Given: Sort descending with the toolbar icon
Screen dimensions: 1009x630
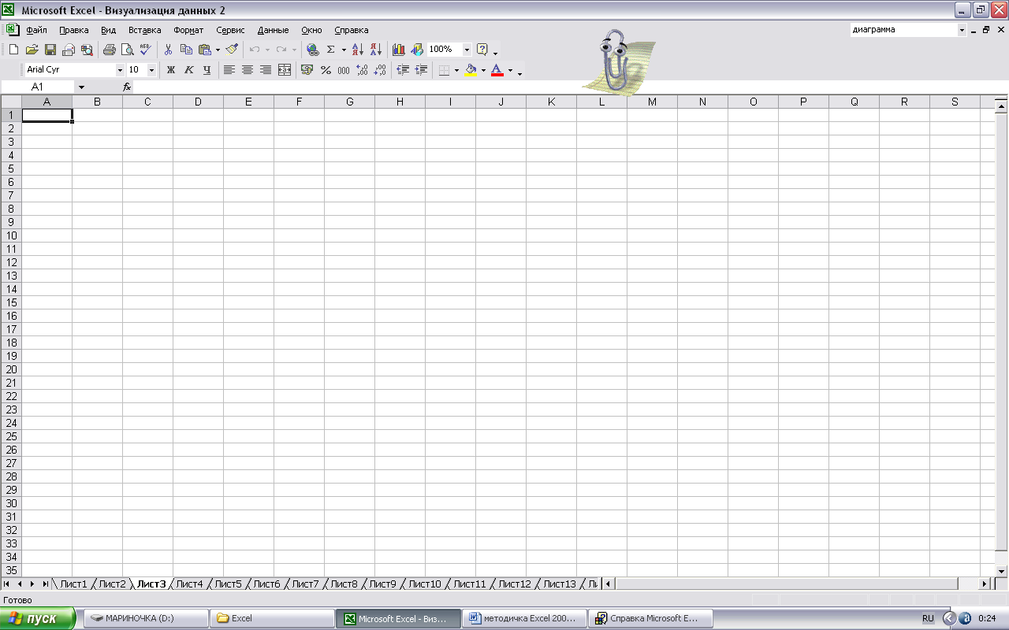Looking at the screenshot, I should tap(376, 50).
